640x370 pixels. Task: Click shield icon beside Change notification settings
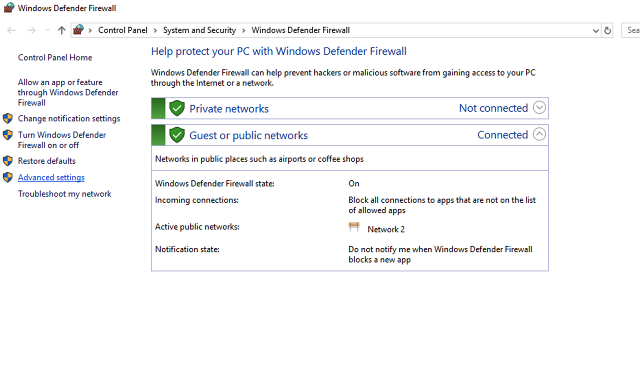click(7, 118)
